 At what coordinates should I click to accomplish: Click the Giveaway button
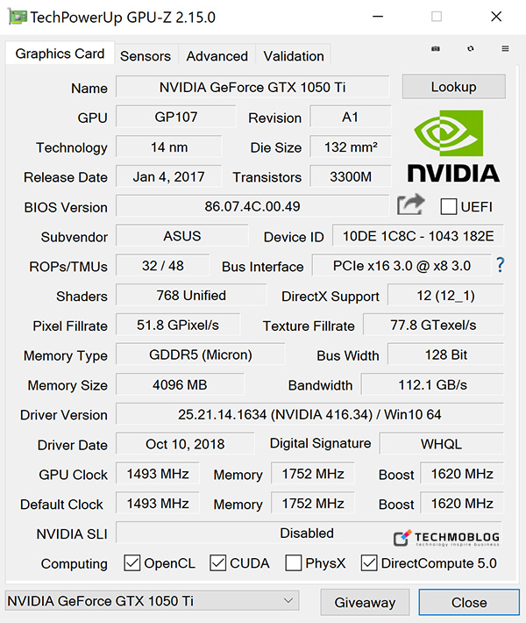(x=365, y=602)
